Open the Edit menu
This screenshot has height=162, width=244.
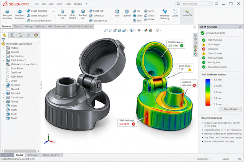43,4
